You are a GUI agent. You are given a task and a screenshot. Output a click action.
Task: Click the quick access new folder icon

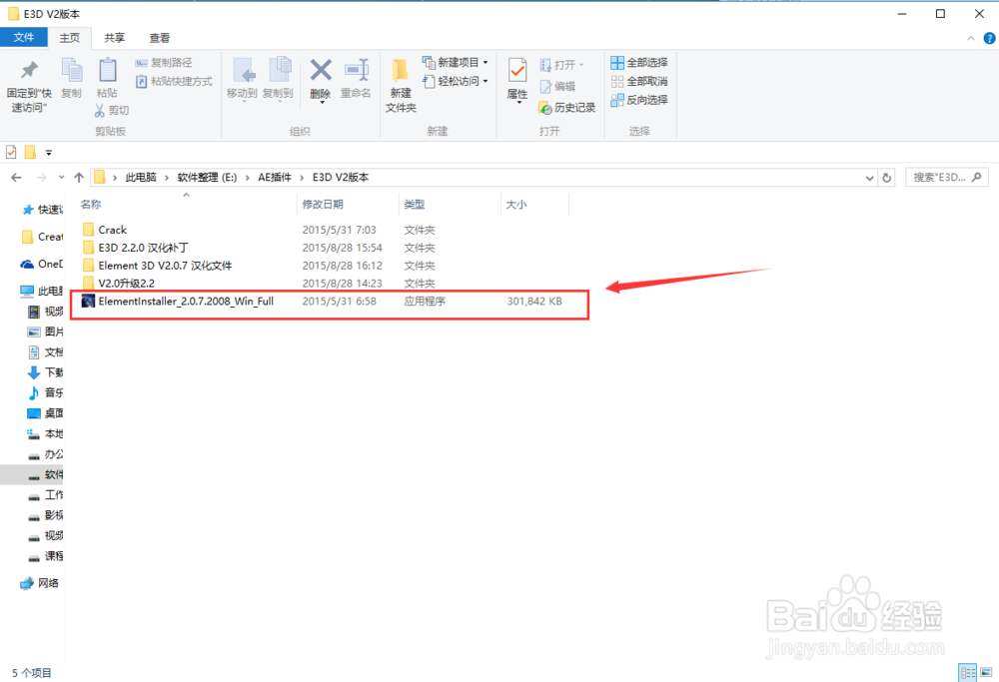point(30,152)
